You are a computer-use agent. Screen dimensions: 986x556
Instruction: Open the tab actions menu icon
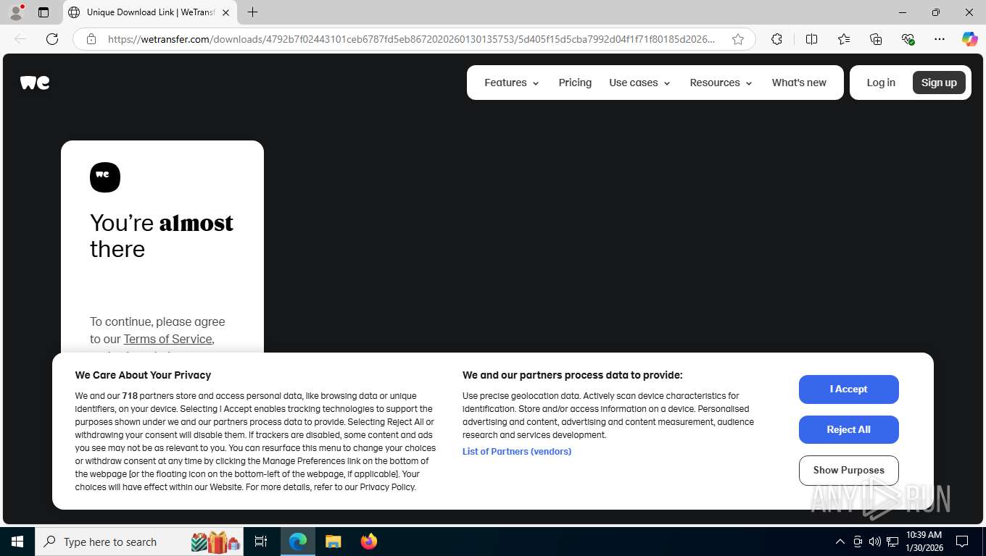(x=43, y=12)
